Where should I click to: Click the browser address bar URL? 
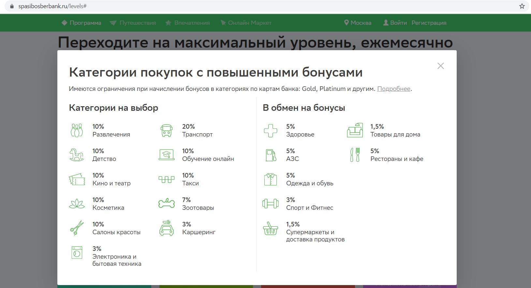coord(52,6)
